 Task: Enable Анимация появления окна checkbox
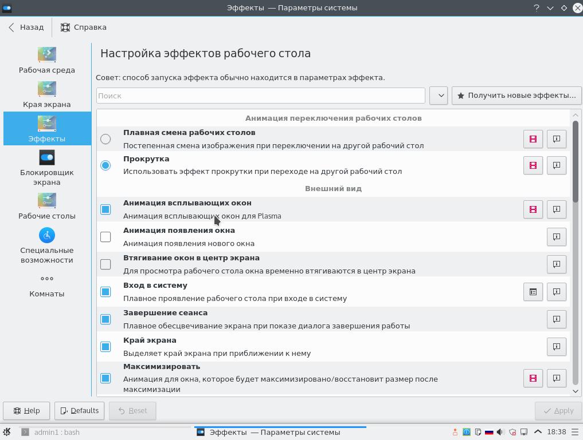pyautogui.click(x=105, y=237)
